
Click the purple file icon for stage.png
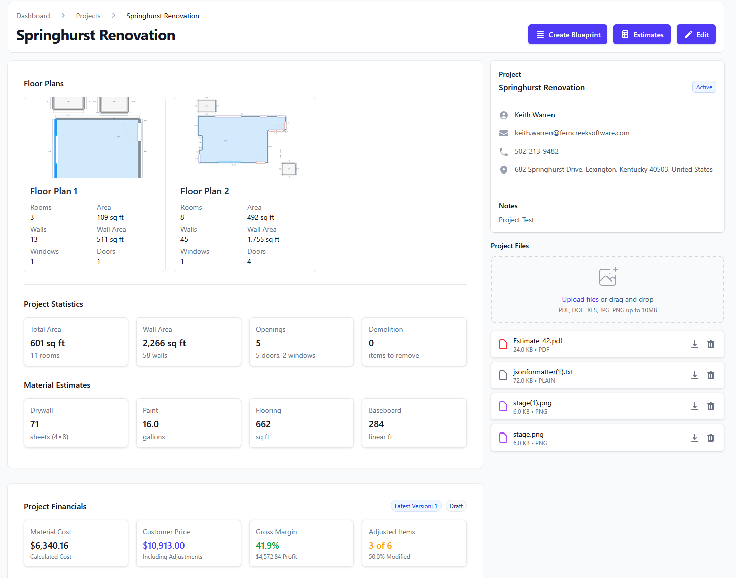[x=503, y=438]
